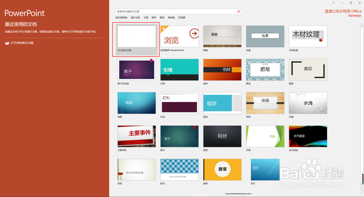The image size is (364, 197).
Task: Minimize the PowerPoint window
Action: [342, 3]
